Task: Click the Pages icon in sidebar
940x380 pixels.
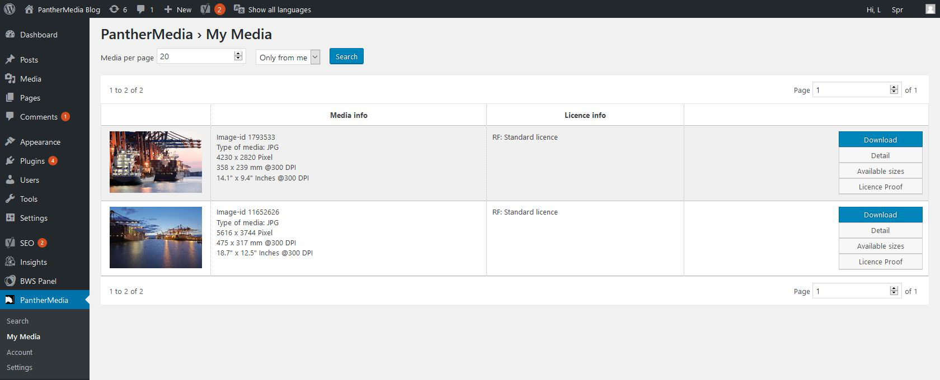Action: [10, 97]
